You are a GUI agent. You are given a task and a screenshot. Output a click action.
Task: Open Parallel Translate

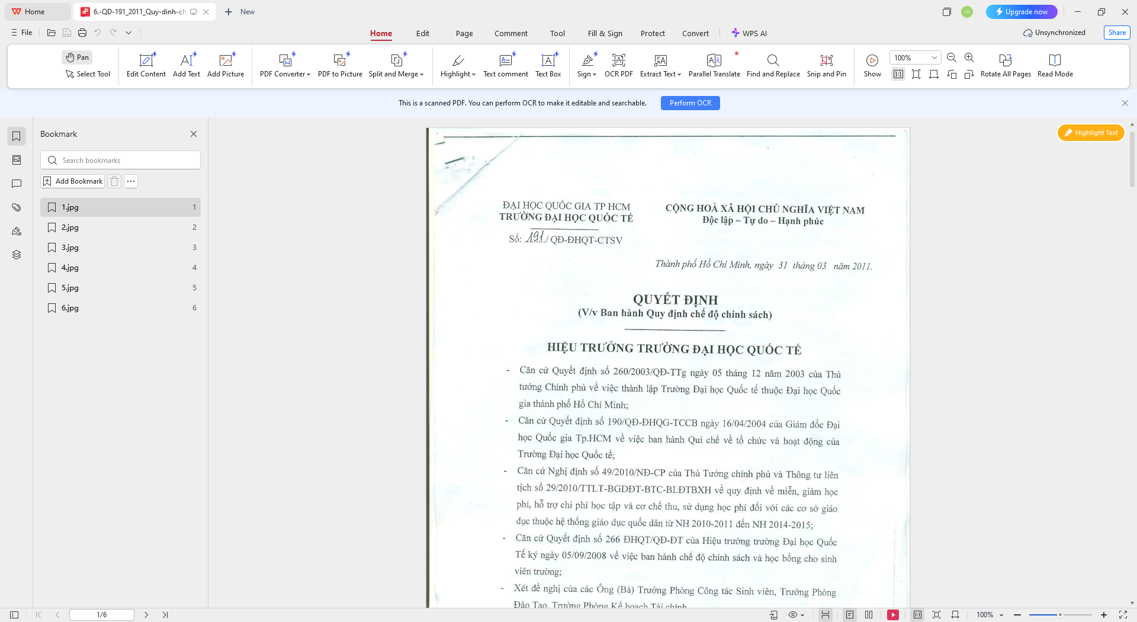[x=714, y=66]
